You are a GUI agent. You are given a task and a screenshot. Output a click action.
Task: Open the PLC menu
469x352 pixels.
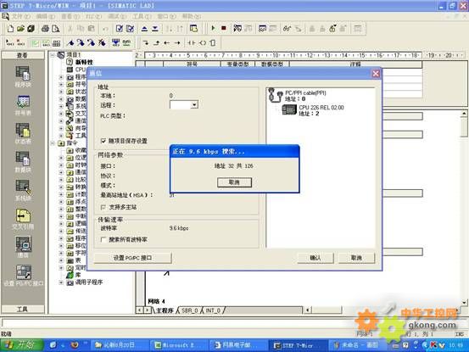click(x=93, y=16)
